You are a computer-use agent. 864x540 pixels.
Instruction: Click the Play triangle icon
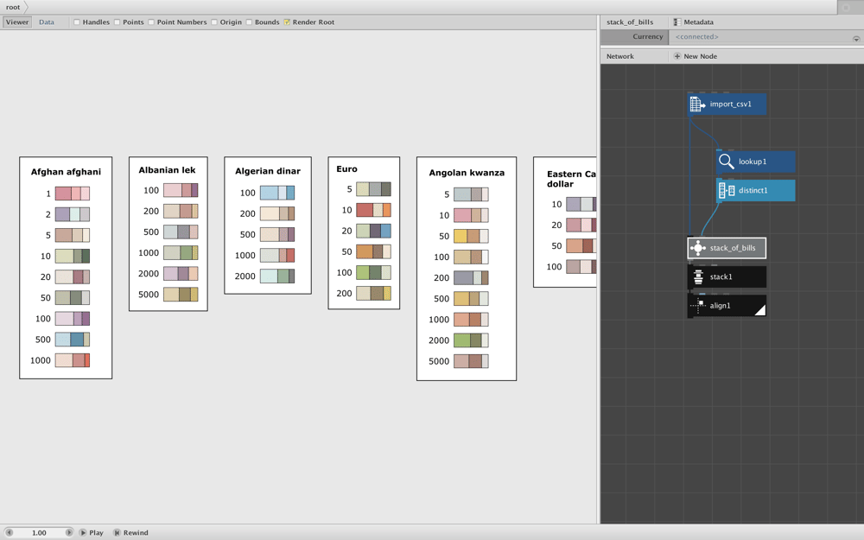point(83,532)
